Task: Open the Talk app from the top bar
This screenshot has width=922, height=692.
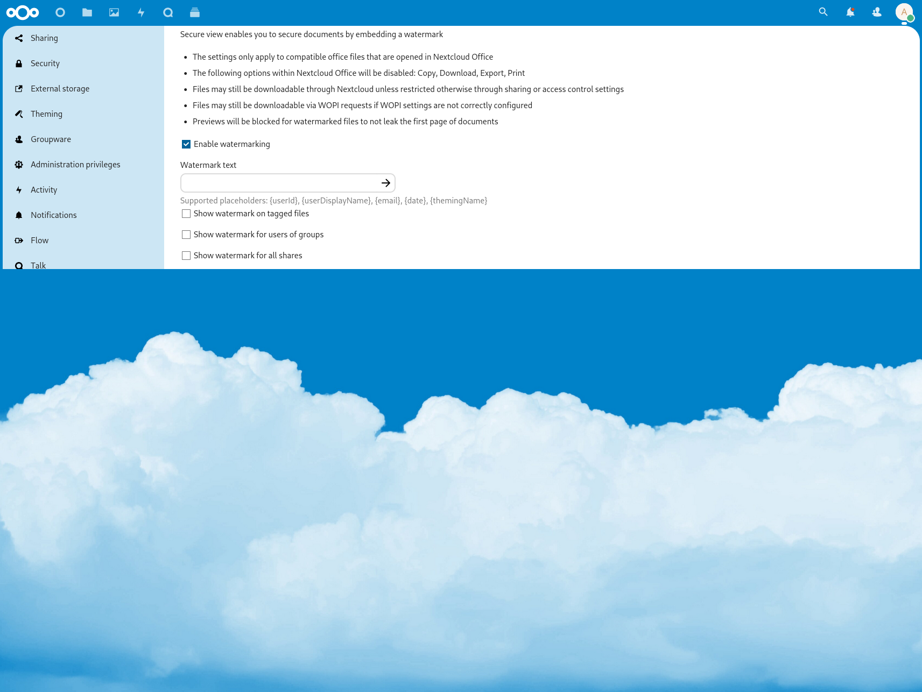Action: click(x=168, y=12)
